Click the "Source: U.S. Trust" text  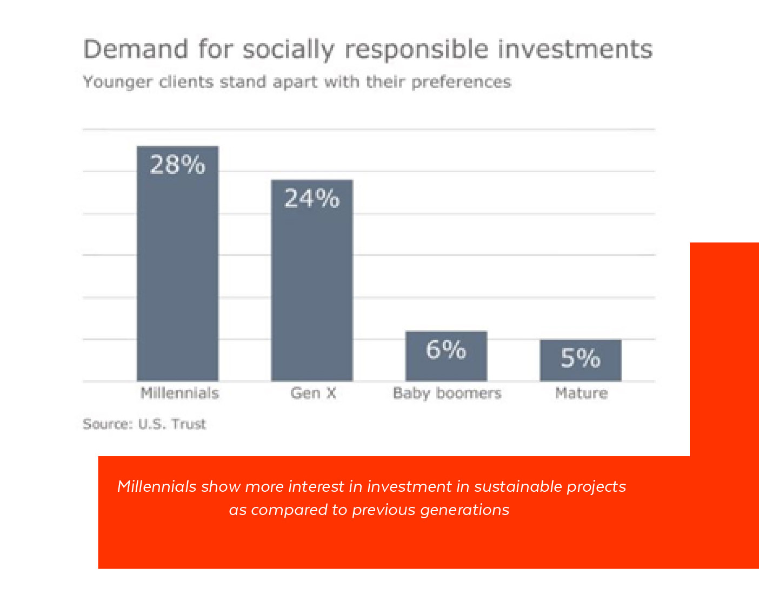144,424
